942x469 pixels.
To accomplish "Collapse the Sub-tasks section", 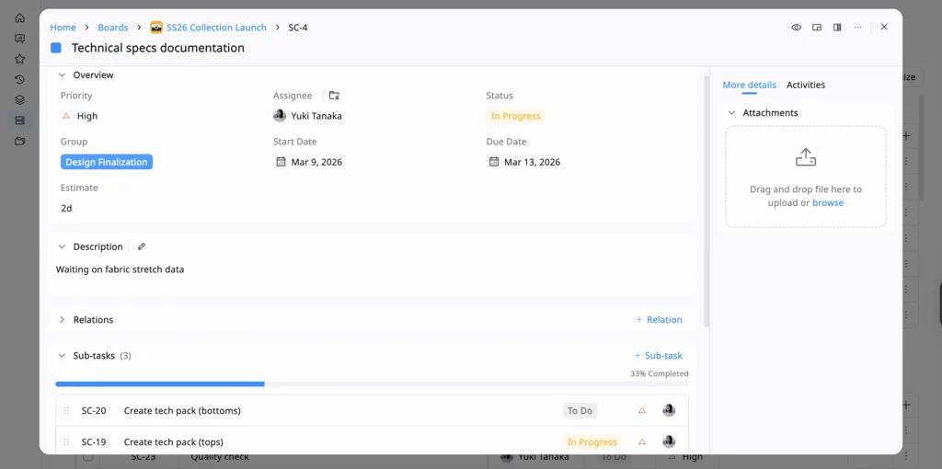I will [x=63, y=356].
